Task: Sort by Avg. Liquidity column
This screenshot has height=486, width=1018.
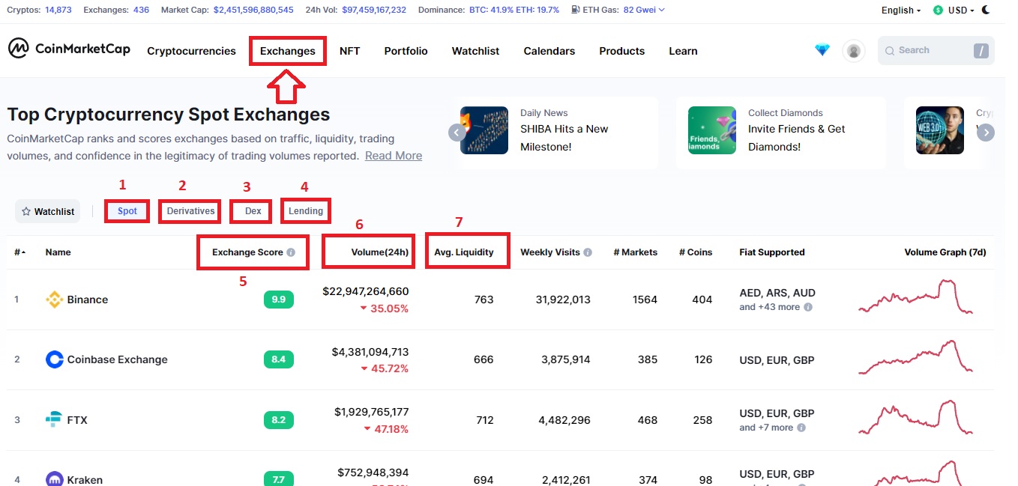Action: pos(464,252)
